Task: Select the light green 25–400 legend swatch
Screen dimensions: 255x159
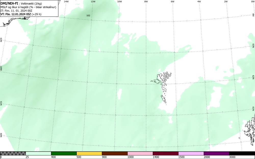Action: (39, 153)
